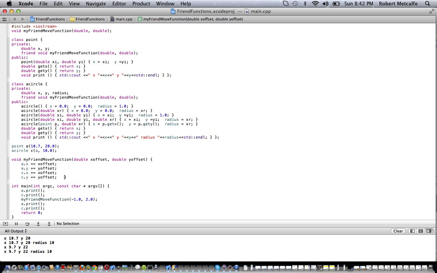
Task: Click the battery status icon
Action: coord(336,4)
